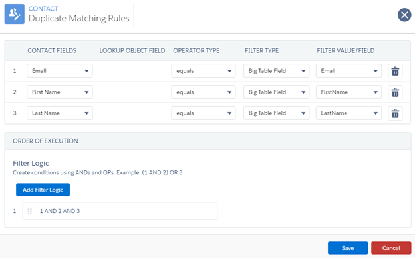The image size is (415, 258).
Task: Open operator dropdown in row 2
Action: (204, 92)
